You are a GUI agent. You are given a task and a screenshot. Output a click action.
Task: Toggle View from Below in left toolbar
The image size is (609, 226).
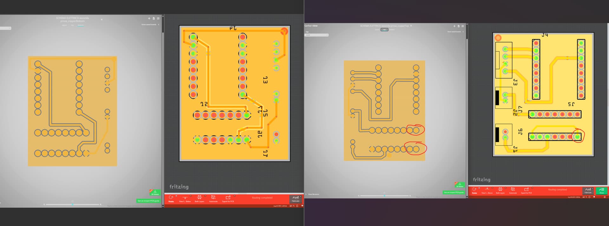[x=185, y=198]
